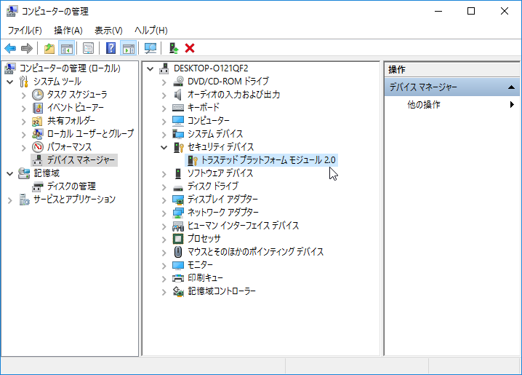Click the Up one level folder icon
The image size is (522, 375).
pyautogui.click(x=49, y=49)
